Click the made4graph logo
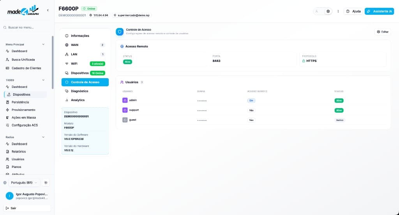The image size is (399, 215). pos(23,10)
